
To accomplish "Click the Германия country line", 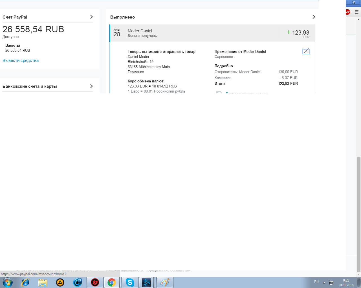I will click(x=136, y=72).
